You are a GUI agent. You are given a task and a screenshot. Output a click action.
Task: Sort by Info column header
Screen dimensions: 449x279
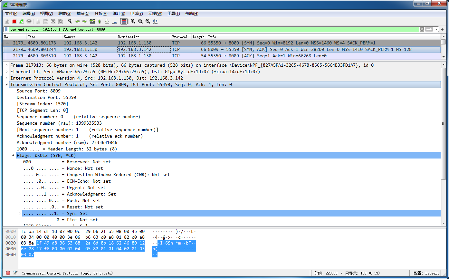[324, 37]
